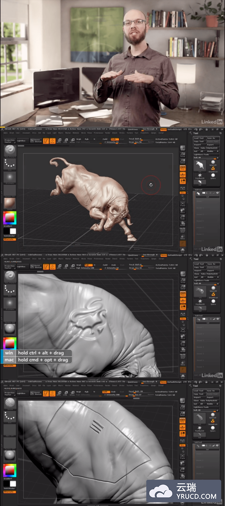Click Import in the embossed-logo frame Tool palette

(x=200, y=271)
